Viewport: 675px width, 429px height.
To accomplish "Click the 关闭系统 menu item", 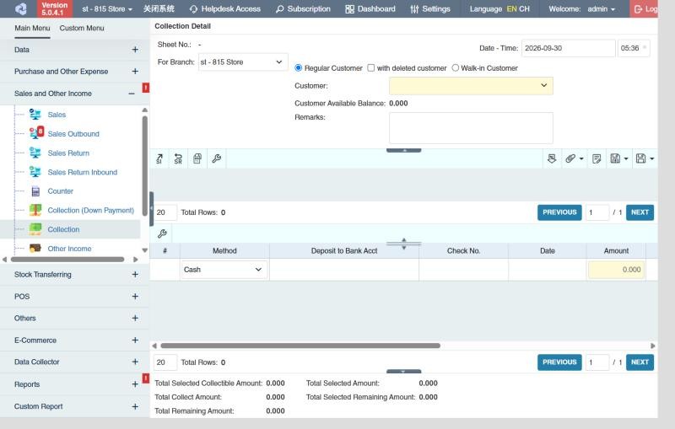I will (x=159, y=8).
